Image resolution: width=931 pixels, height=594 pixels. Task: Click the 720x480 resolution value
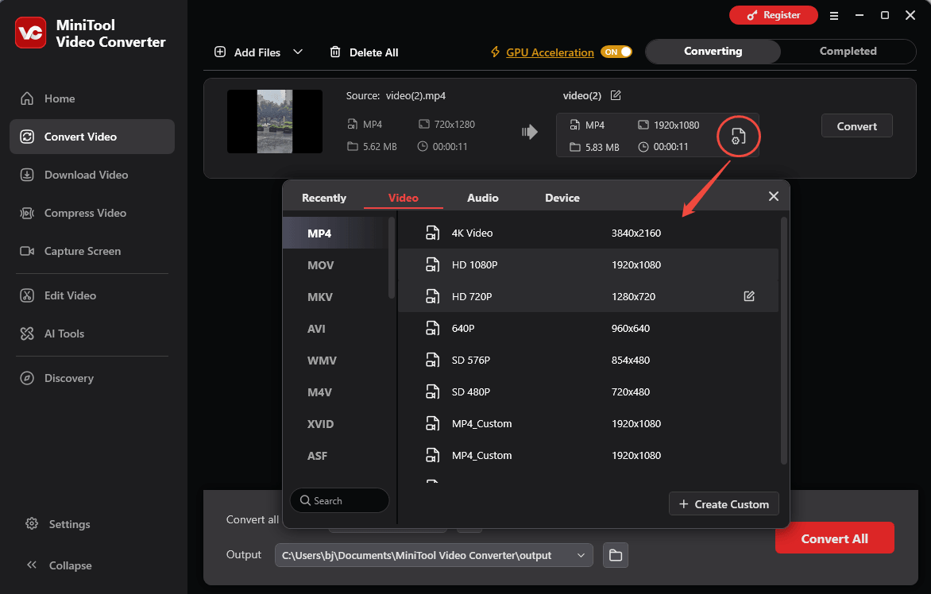pos(631,391)
